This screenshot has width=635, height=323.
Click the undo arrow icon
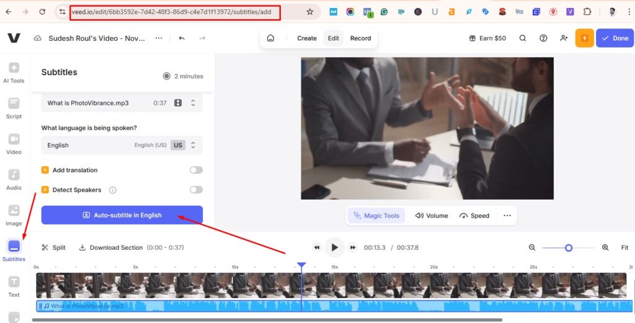[x=182, y=38]
